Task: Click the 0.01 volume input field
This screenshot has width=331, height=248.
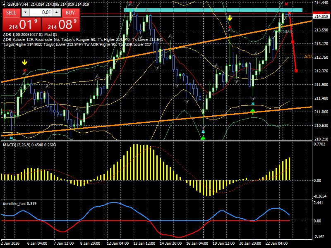Action: point(41,12)
